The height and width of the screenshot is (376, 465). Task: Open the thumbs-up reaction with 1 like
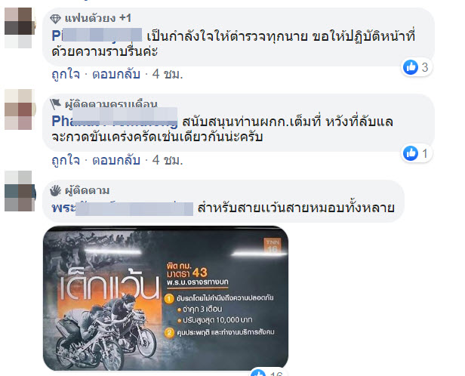pos(417,153)
